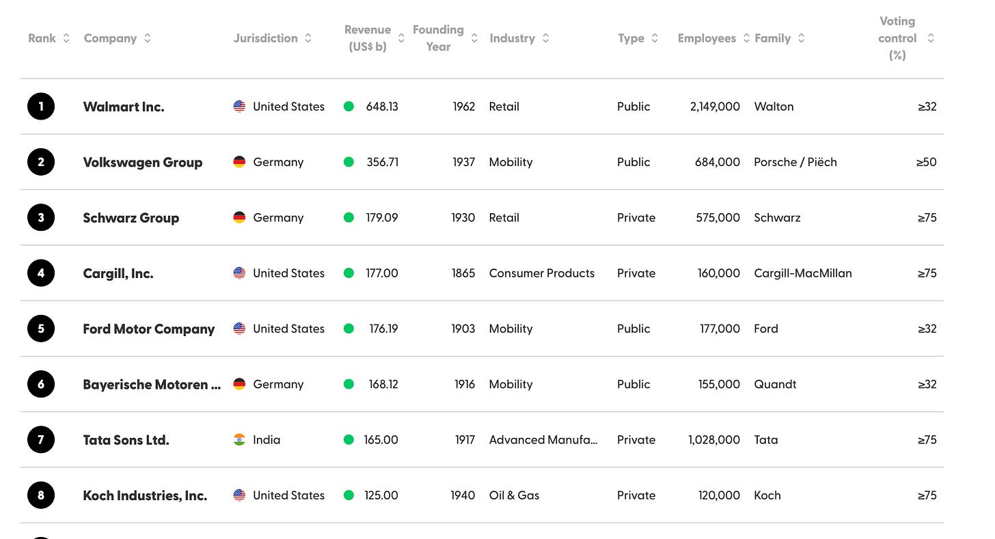
Task: Sort by Revenue column arrows
Action: click(x=401, y=38)
